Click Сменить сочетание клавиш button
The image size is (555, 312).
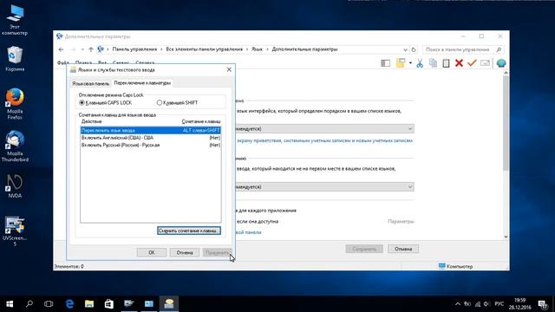(x=189, y=231)
